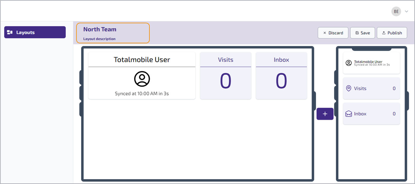Click the Save button

362,33
